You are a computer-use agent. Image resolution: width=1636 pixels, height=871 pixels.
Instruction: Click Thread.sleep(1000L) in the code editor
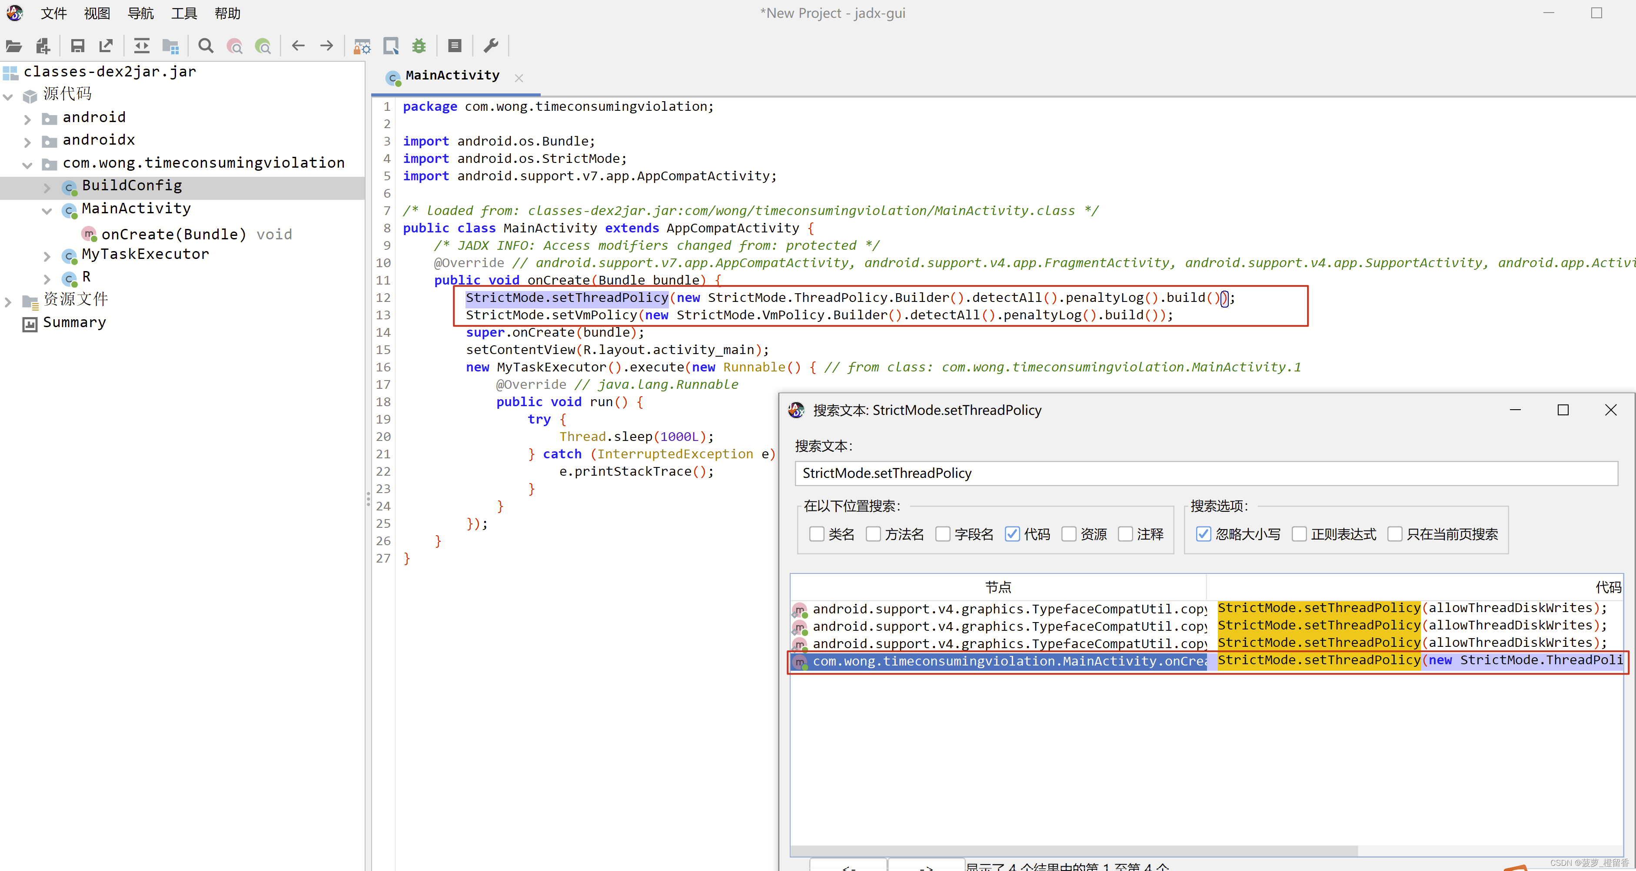click(636, 437)
